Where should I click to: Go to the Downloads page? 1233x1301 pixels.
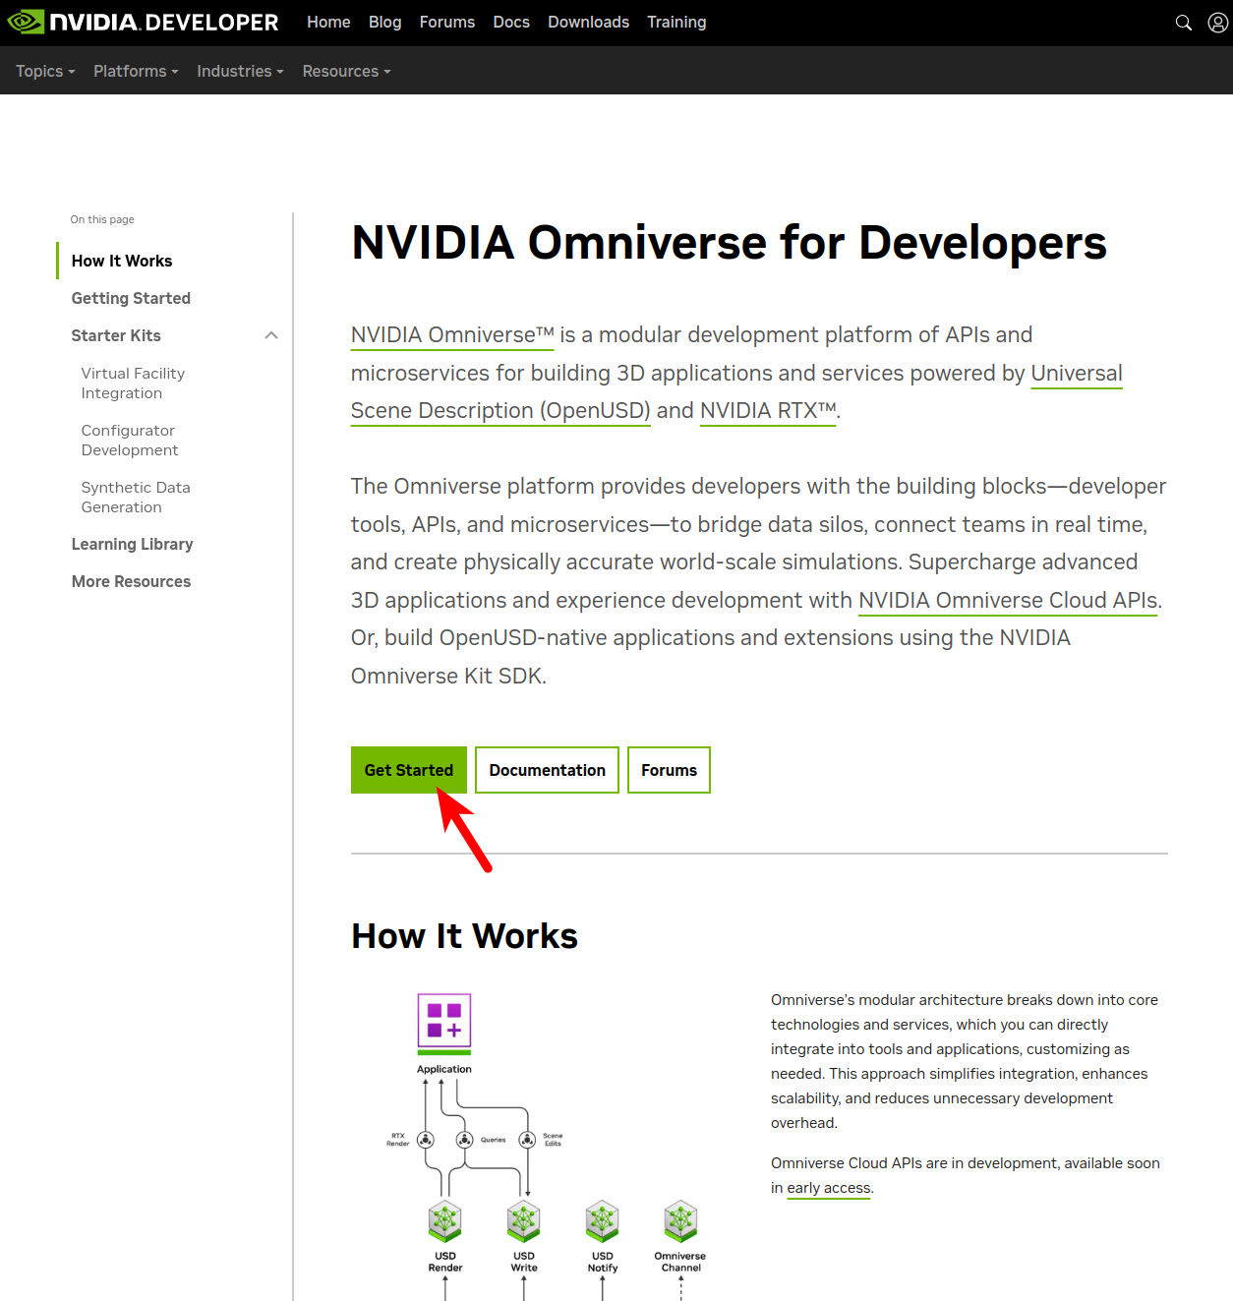pos(588,22)
